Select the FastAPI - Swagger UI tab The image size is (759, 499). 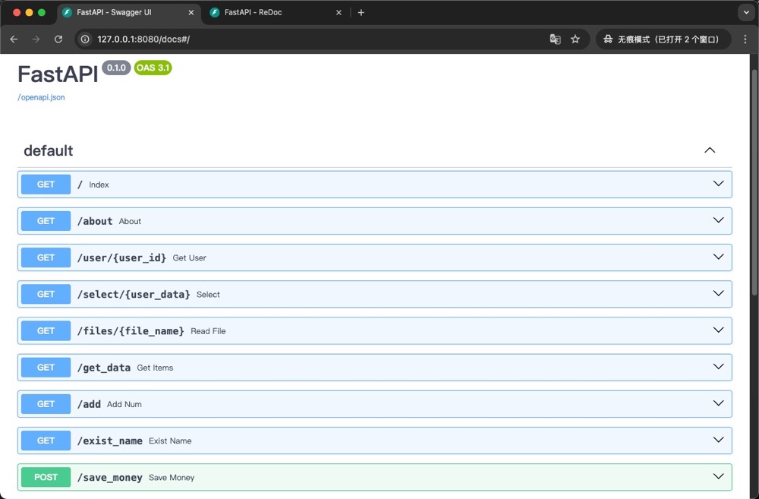point(121,12)
